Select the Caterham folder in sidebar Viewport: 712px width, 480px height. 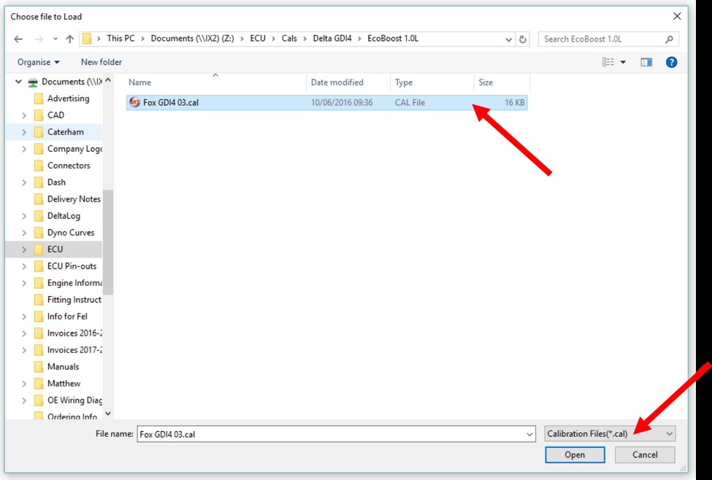pyautogui.click(x=65, y=132)
